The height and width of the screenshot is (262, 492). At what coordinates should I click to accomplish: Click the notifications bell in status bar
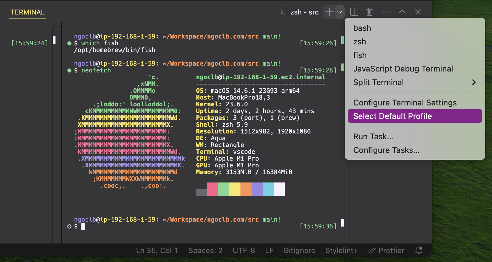pos(419,250)
